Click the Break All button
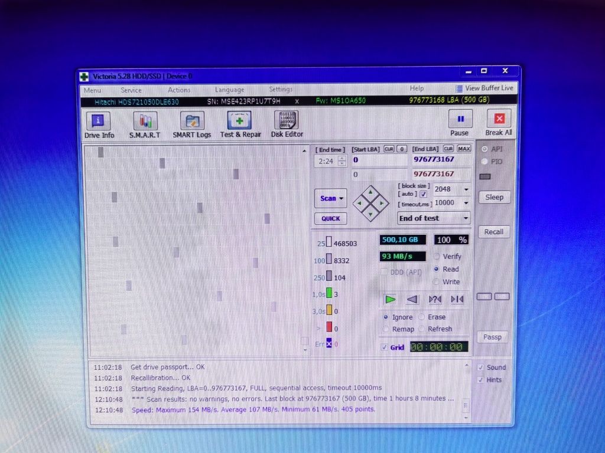Viewport: 605px width, 453px height. (499, 123)
